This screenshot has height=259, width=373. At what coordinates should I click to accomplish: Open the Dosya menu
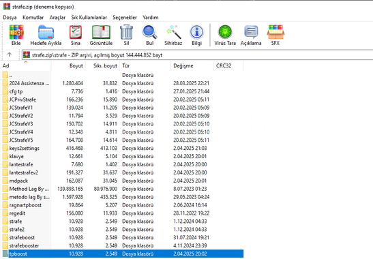(10, 17)
